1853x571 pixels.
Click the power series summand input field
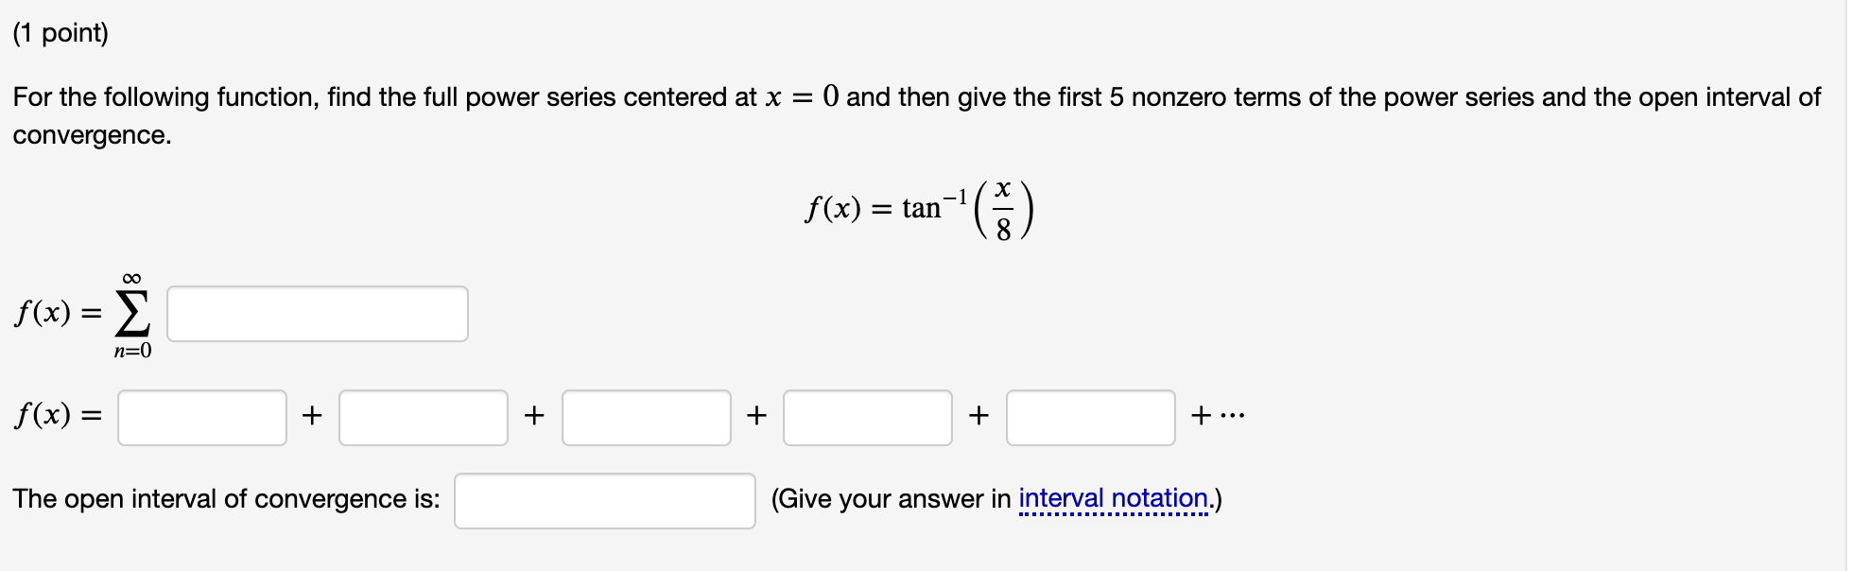pyautogui.click(x=317, y=314)
